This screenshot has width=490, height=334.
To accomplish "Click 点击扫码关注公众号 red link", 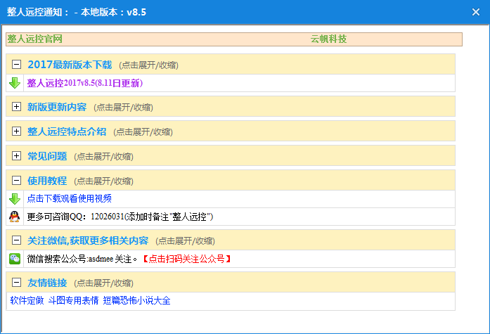I will 186,259.
